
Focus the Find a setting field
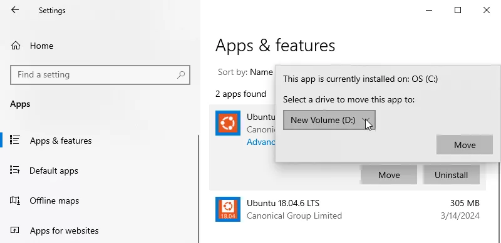click(100, 75)
